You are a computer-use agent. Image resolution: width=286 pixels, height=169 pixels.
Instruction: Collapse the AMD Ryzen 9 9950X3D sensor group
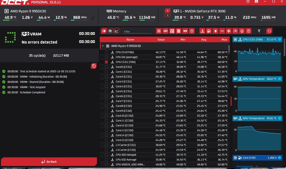[103, 46]
